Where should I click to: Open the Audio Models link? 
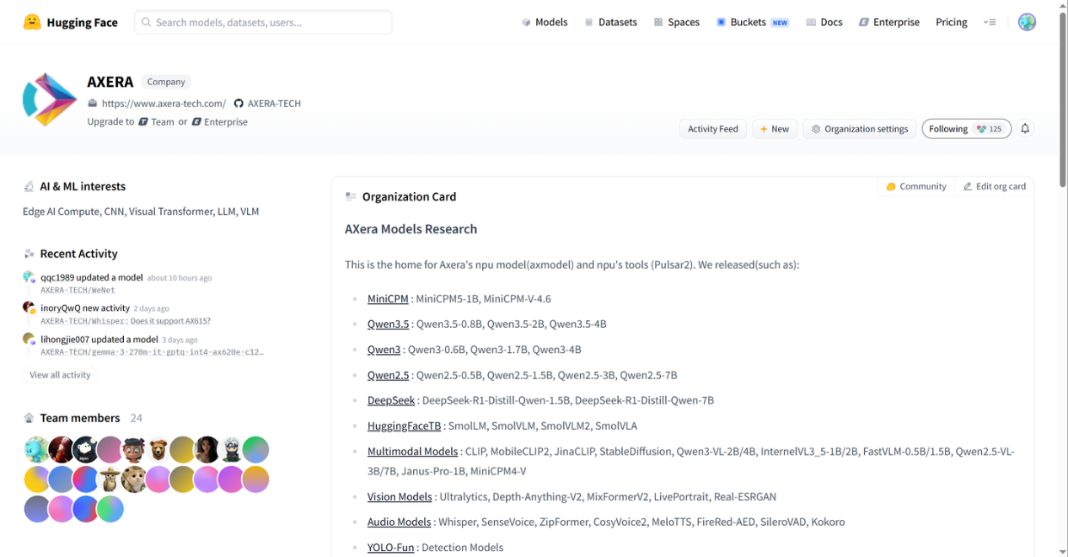399,522
